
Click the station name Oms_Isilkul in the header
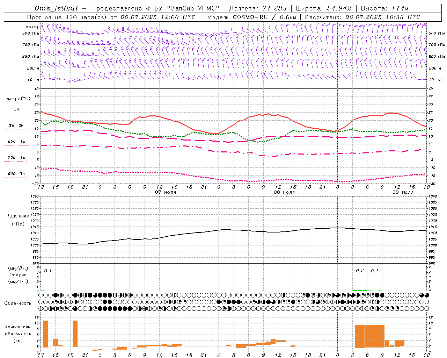(x=57, y=8)
